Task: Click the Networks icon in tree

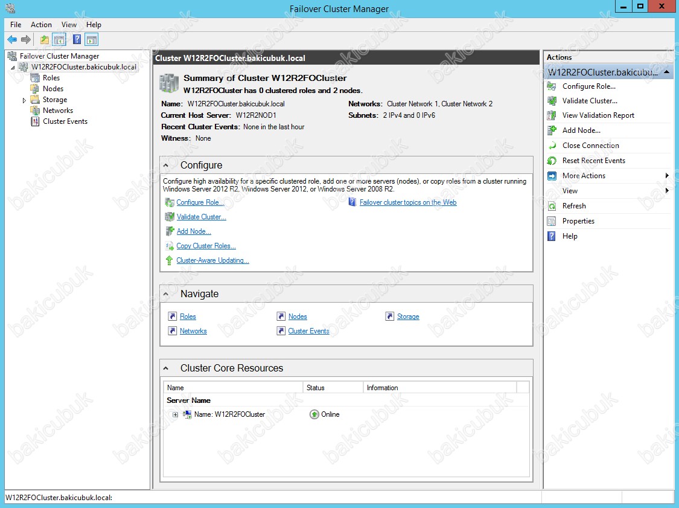Action: click(35, 111)
